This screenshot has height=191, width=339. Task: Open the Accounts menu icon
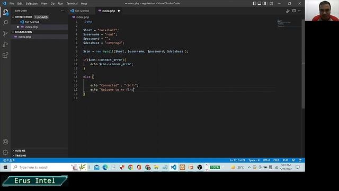(5, 142)
